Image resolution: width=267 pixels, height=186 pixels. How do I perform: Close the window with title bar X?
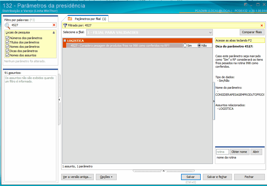click(x=264, y=4)
